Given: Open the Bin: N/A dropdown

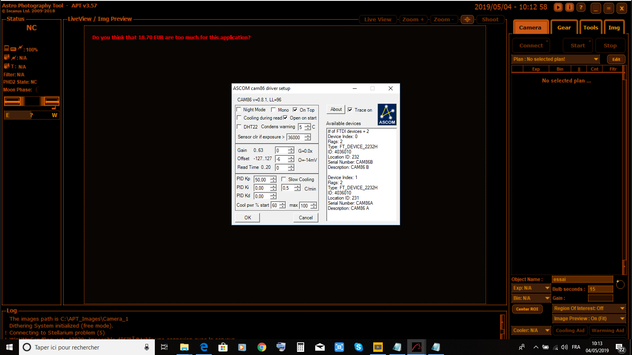Looking at the screenshot, I should (x=531, y=298).
